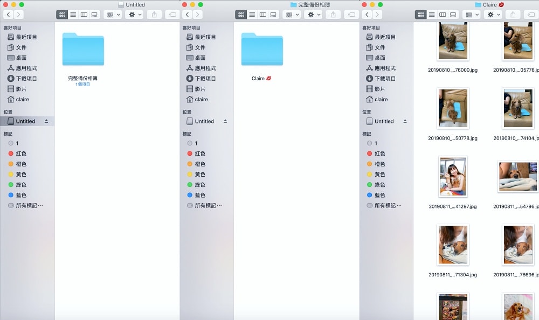This screenshot has width=539, height=320.
Task: Open the gear action dropdown in the Claire window
Action: point(493,15)
